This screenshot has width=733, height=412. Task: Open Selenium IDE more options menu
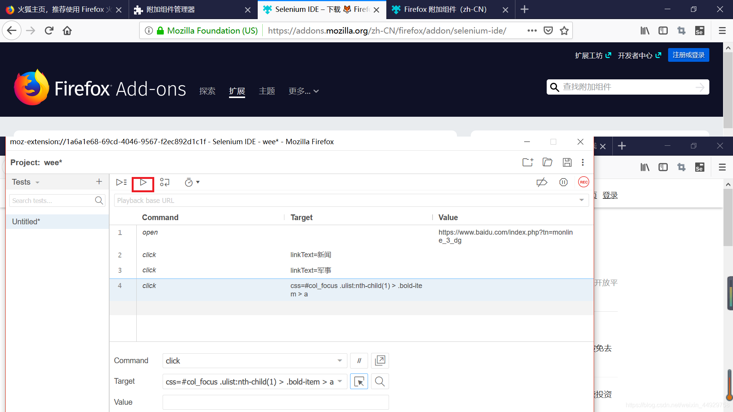(583, 162)
